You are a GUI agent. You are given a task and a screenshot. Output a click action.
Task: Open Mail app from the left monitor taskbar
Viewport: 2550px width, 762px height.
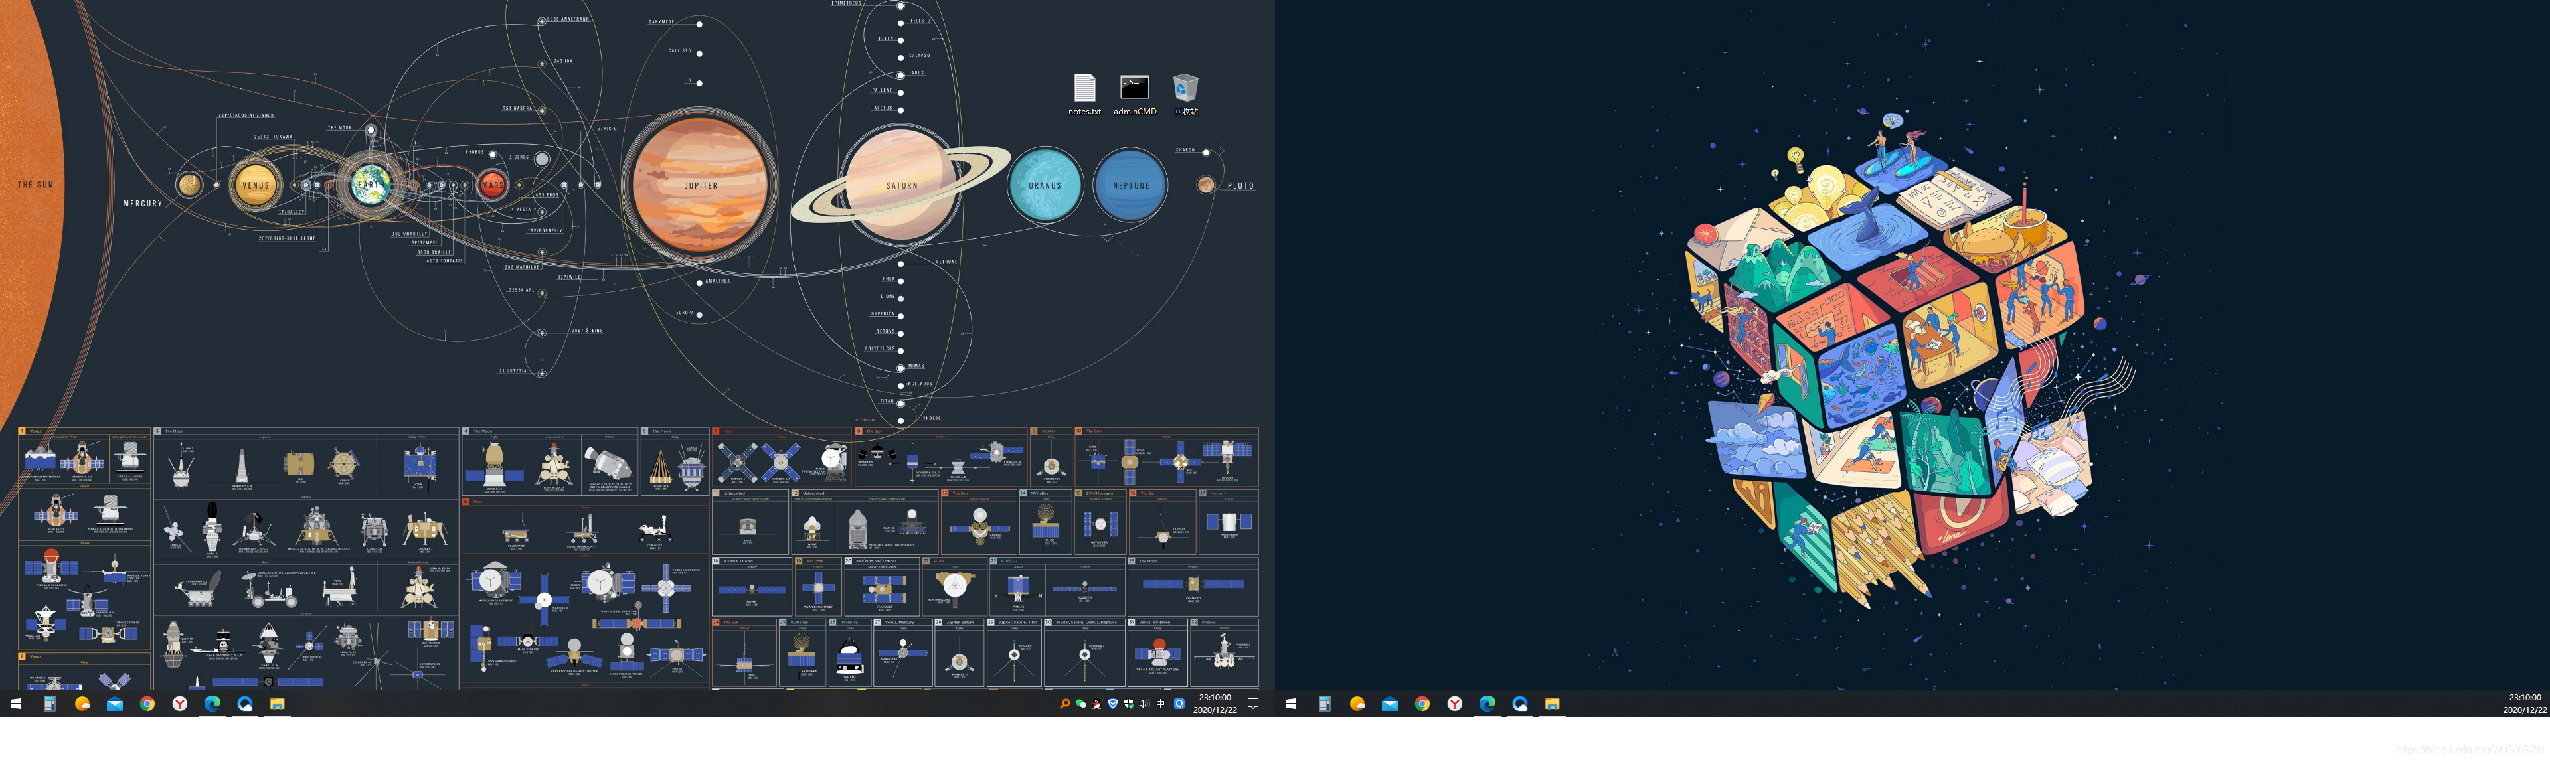pyautogui.click(x=115, y=704)
